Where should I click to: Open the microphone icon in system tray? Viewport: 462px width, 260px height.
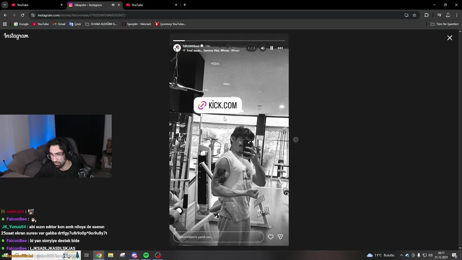coord(419,255)
